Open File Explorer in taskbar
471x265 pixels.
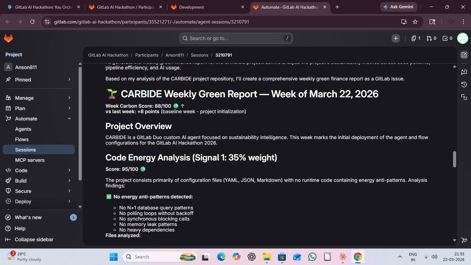(267, 257)
